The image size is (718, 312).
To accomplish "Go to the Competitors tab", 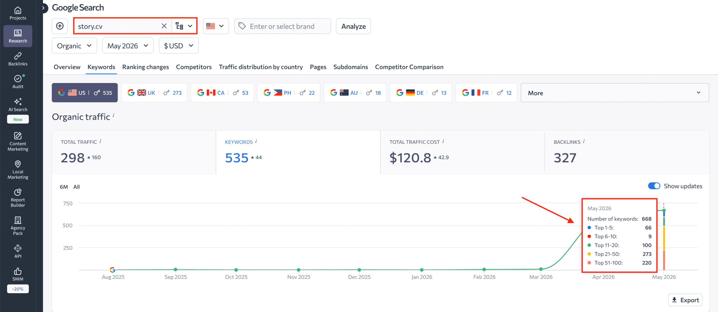I will tap(194, 67).
